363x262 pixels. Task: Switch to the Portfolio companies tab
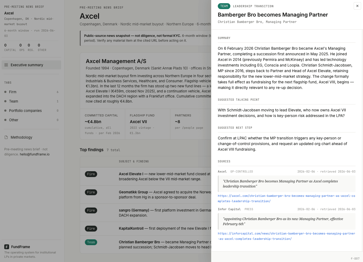[31, 111]
